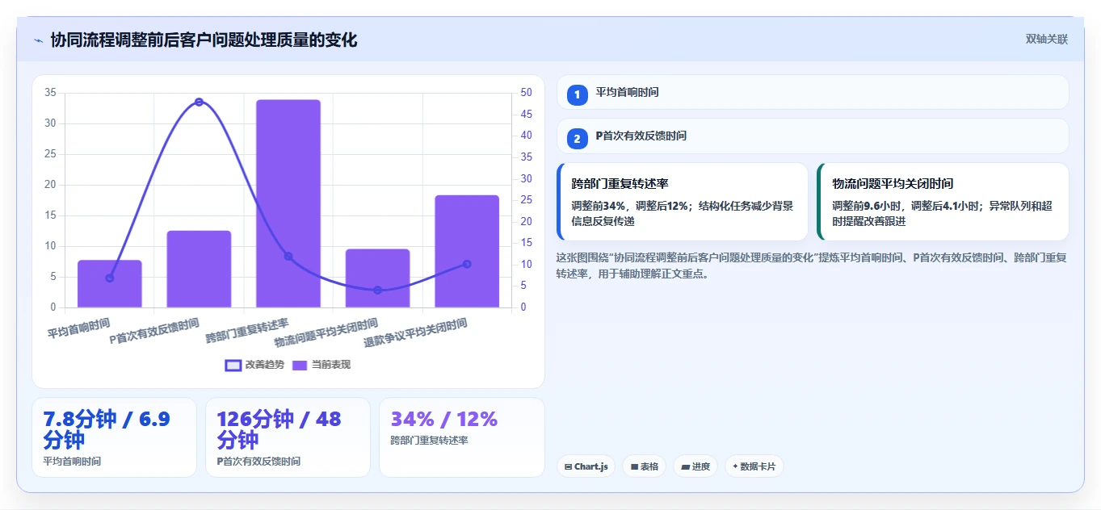1101x510 pixels.
Task: Open the P首次有效反馈时间 list item
Action: pos(813,136)
